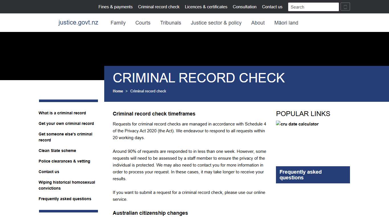Open Wiping historical homosexual convictions

(x=67, y=185)
